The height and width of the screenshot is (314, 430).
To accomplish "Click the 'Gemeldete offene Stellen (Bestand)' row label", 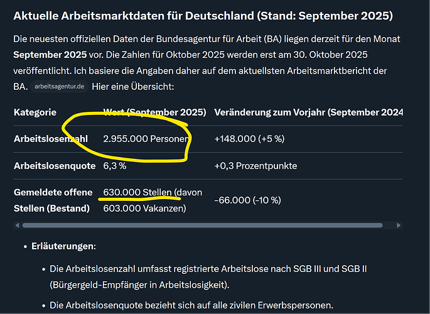I will [51, 200].
